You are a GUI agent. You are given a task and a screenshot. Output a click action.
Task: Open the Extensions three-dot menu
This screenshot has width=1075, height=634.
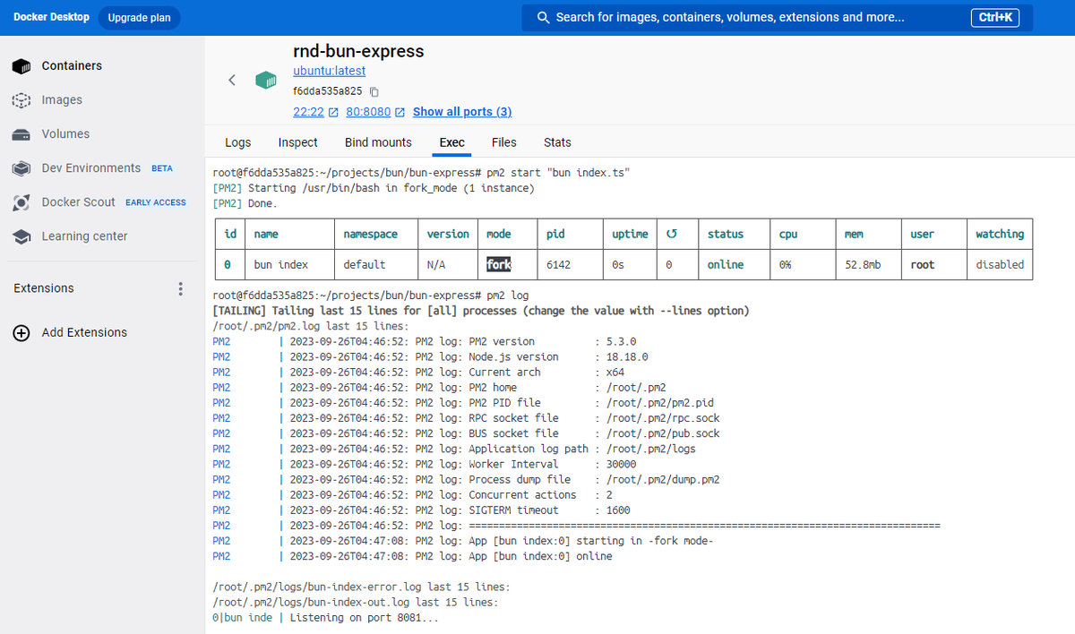180,288
